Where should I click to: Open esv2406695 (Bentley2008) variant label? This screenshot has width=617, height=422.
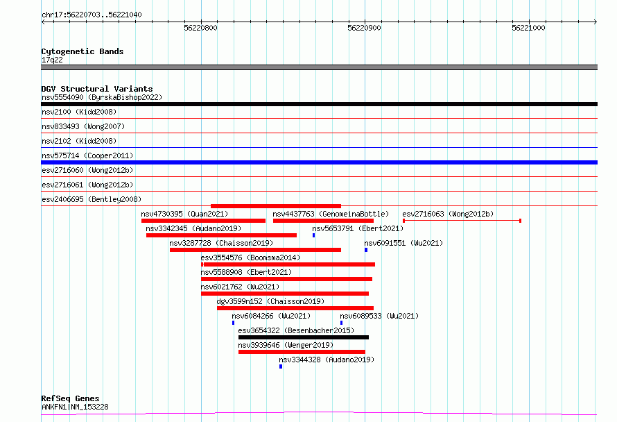pos(92,199)
